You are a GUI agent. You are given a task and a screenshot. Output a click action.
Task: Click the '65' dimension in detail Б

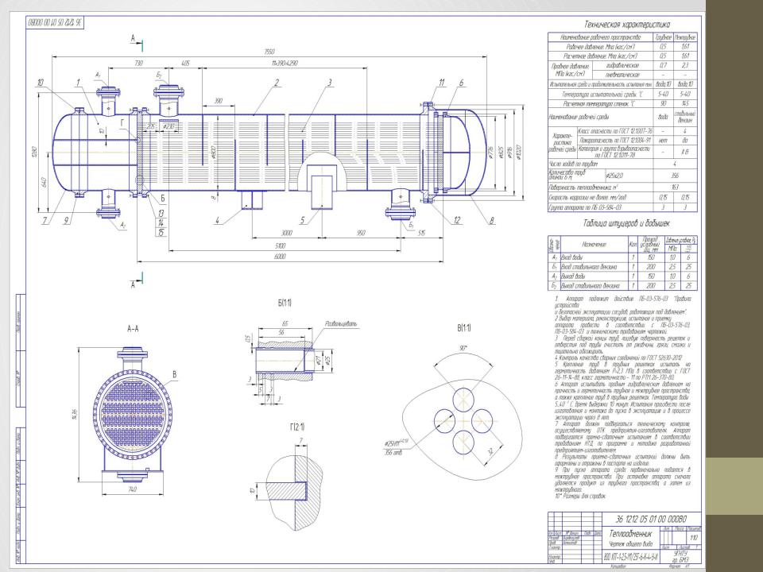click(x=285, y=323)
